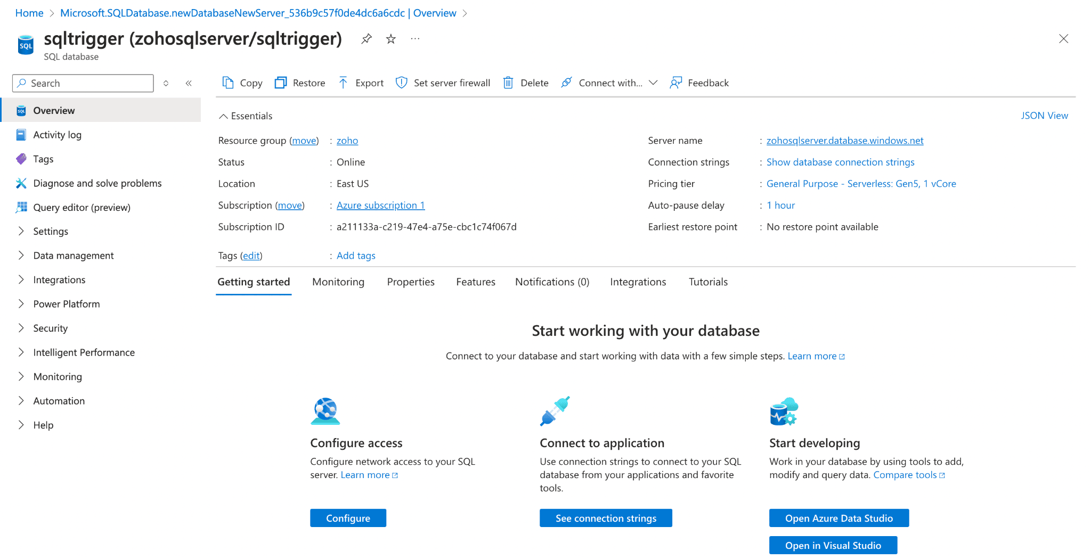Open Query editor (preview)
The height and width of the screenshot is (559, 1091).
pyautogui.click(x=82, y=207)
